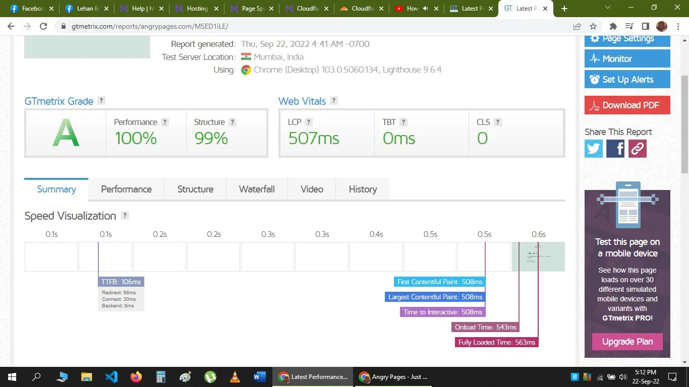Switch to the Video tab

[x=312, y=189]
